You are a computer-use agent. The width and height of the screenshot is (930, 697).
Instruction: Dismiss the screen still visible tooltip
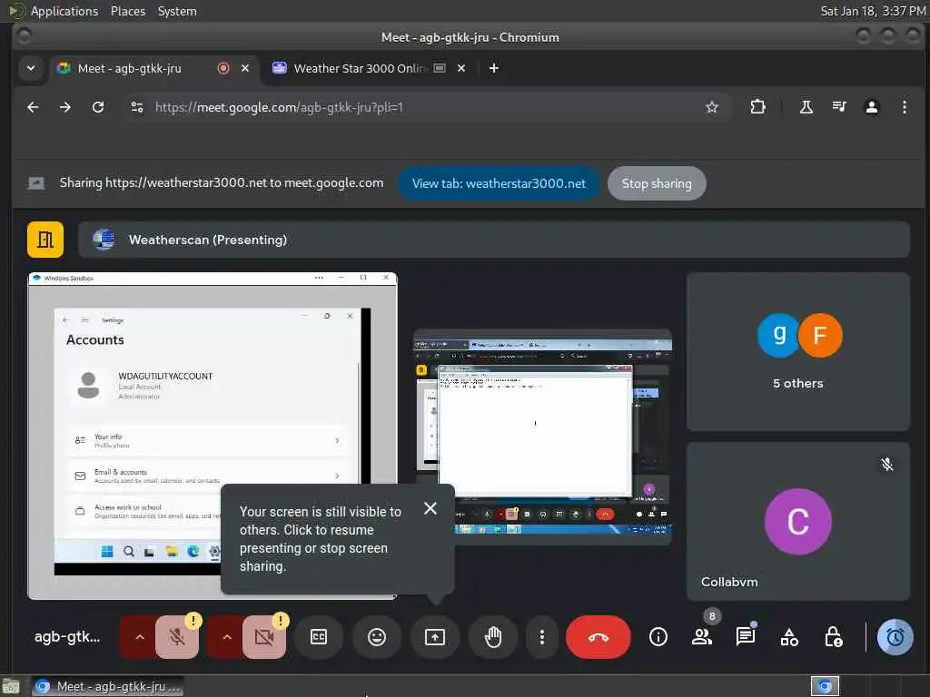[x=430, y=508]
